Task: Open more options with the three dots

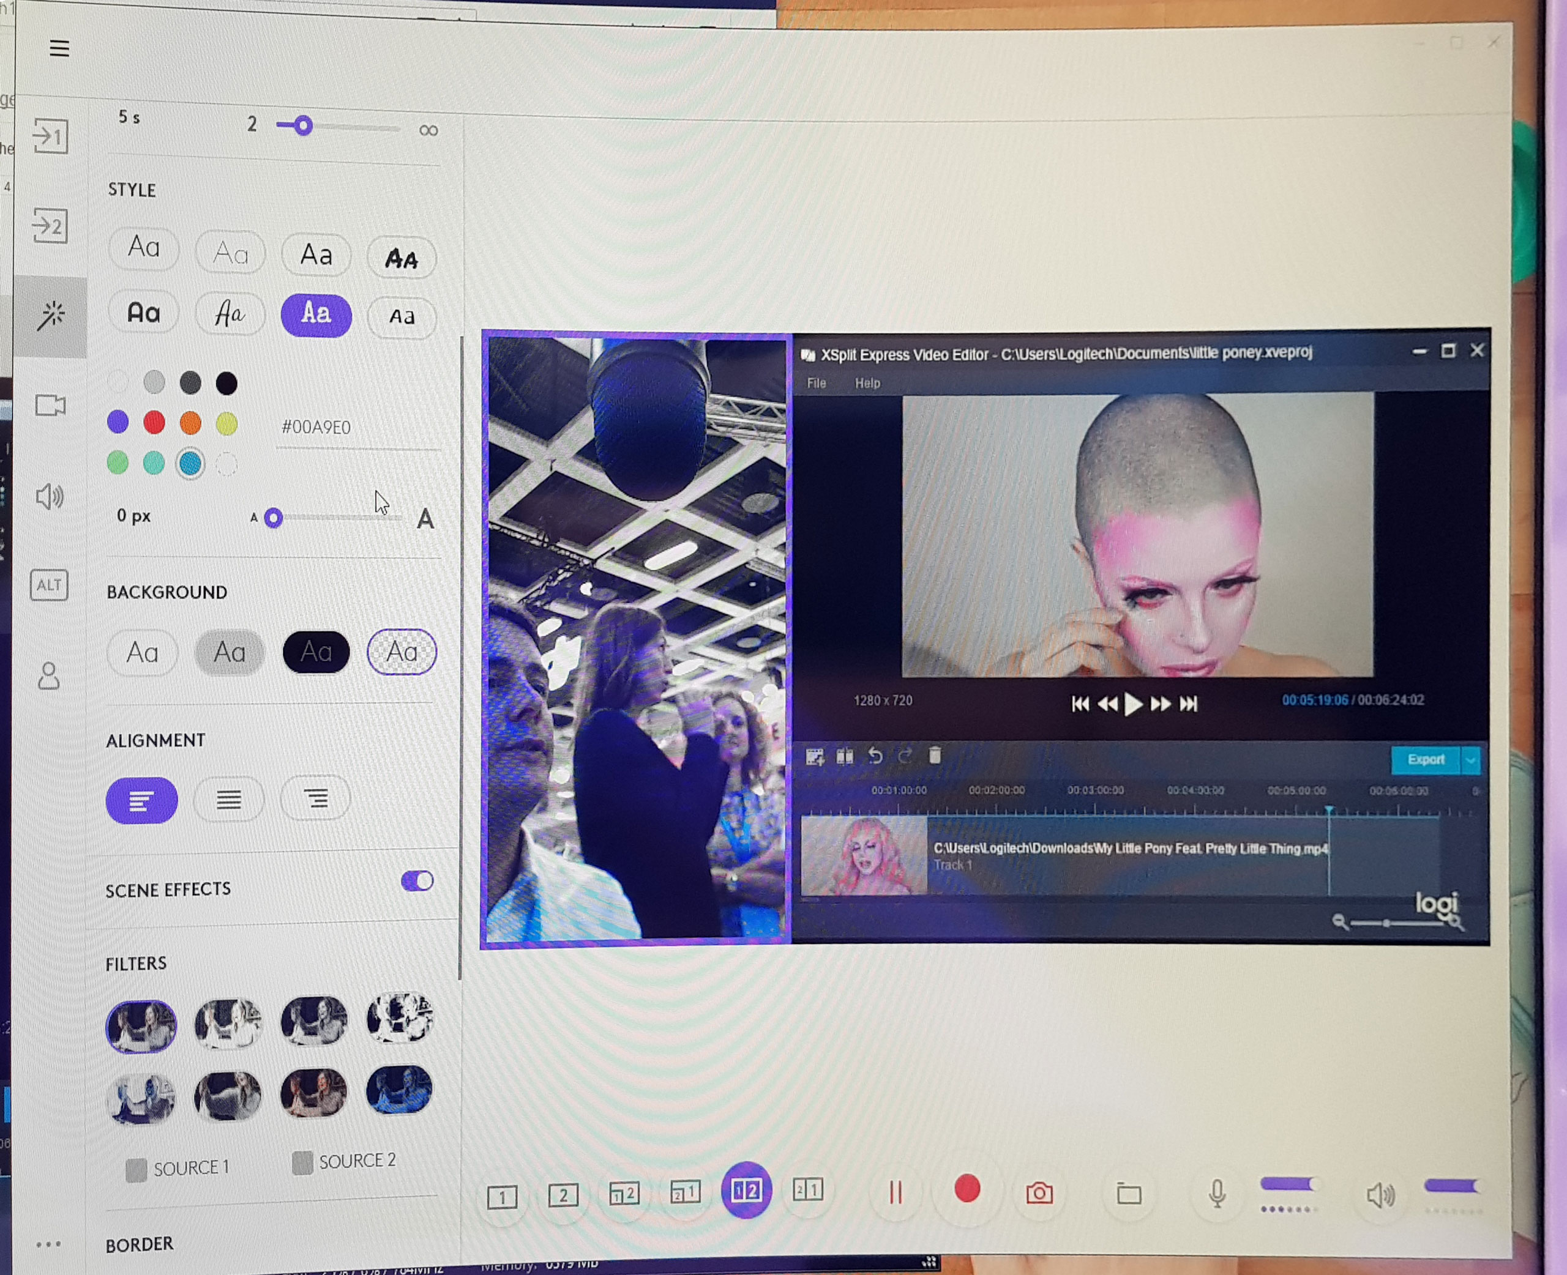Action: pyautogui.click(x=48, y=1244)
